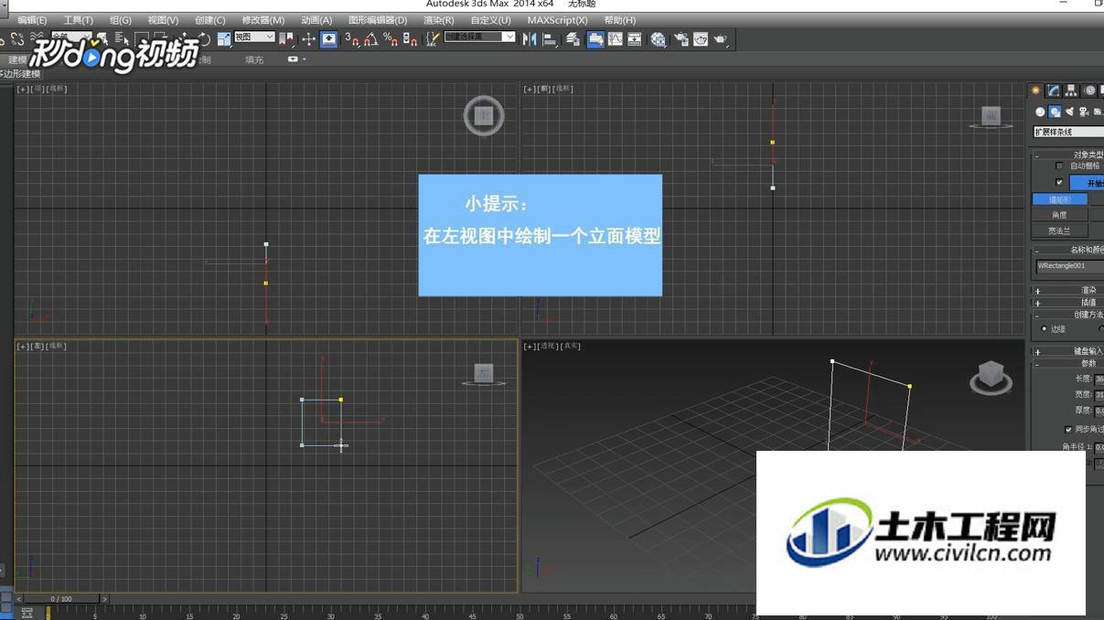The height and width of the screenshot is (620, 1104).
Task: Toggle the Percent Snap tool
Action: (391, 38)
